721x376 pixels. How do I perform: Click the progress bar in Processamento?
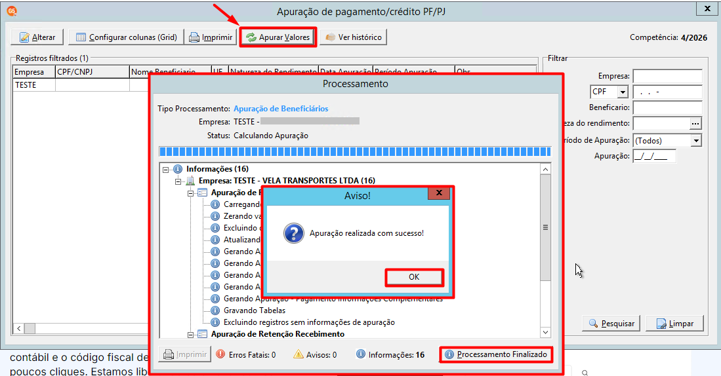click(x=354, y=152)
